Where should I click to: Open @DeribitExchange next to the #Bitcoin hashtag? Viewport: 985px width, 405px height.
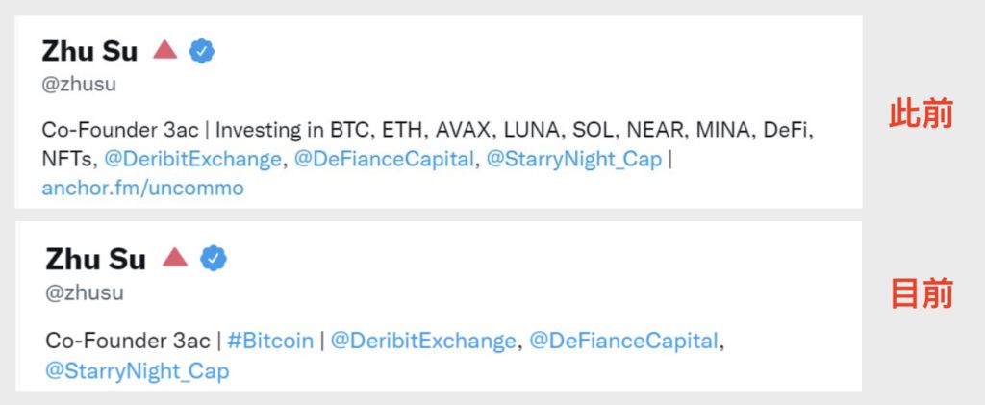[x=423, y=341]
